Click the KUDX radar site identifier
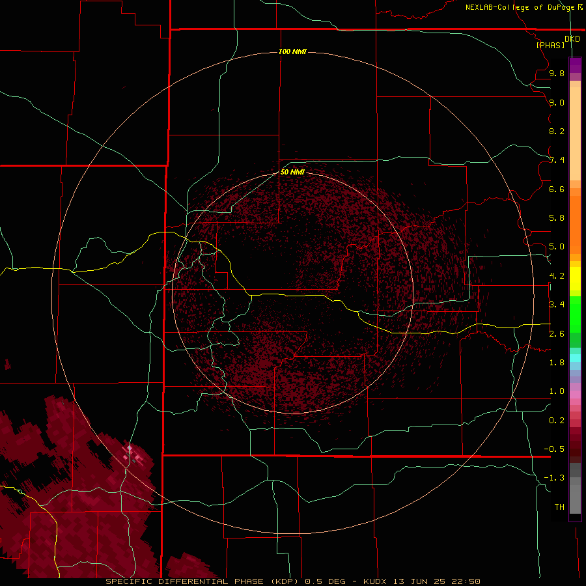The width and height of the screenshot is (586, 586). click(x=374, y=581)
